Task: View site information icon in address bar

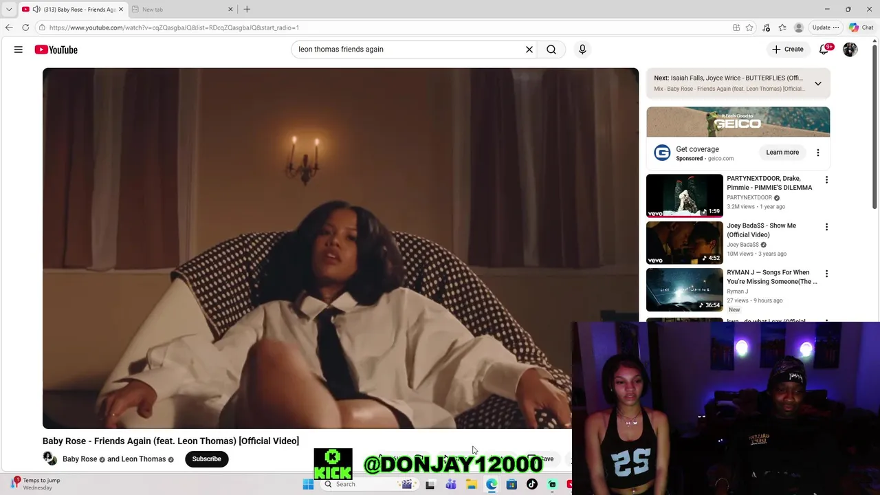Action: pyautogui.click(x=42, y=27)
